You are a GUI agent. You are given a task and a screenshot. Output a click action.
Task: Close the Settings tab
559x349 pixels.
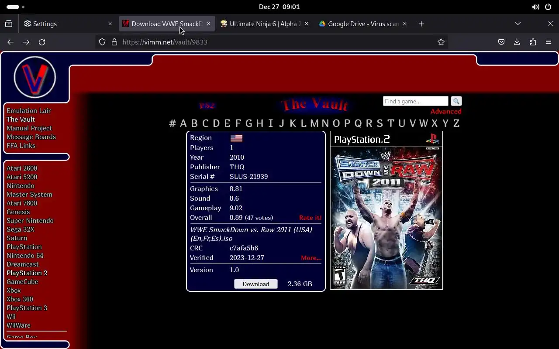[x=110, y=24]
